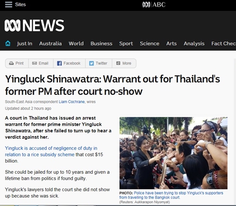Screen dimensions: 236x206
Task: Click the Liam Cochrane author link
Action: 72,102
